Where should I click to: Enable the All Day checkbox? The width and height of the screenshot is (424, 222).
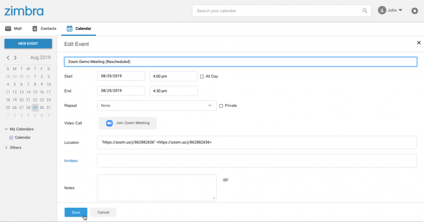(x=202, y=77)
